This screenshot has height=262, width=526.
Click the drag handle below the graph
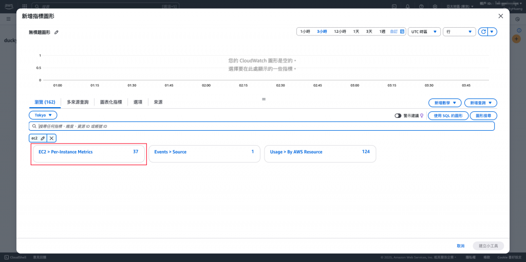click(264, 99)
